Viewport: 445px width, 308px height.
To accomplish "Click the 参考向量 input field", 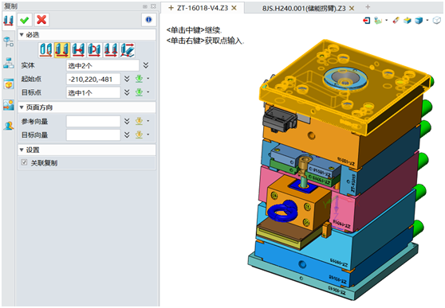I will click(x=93, y=121).
